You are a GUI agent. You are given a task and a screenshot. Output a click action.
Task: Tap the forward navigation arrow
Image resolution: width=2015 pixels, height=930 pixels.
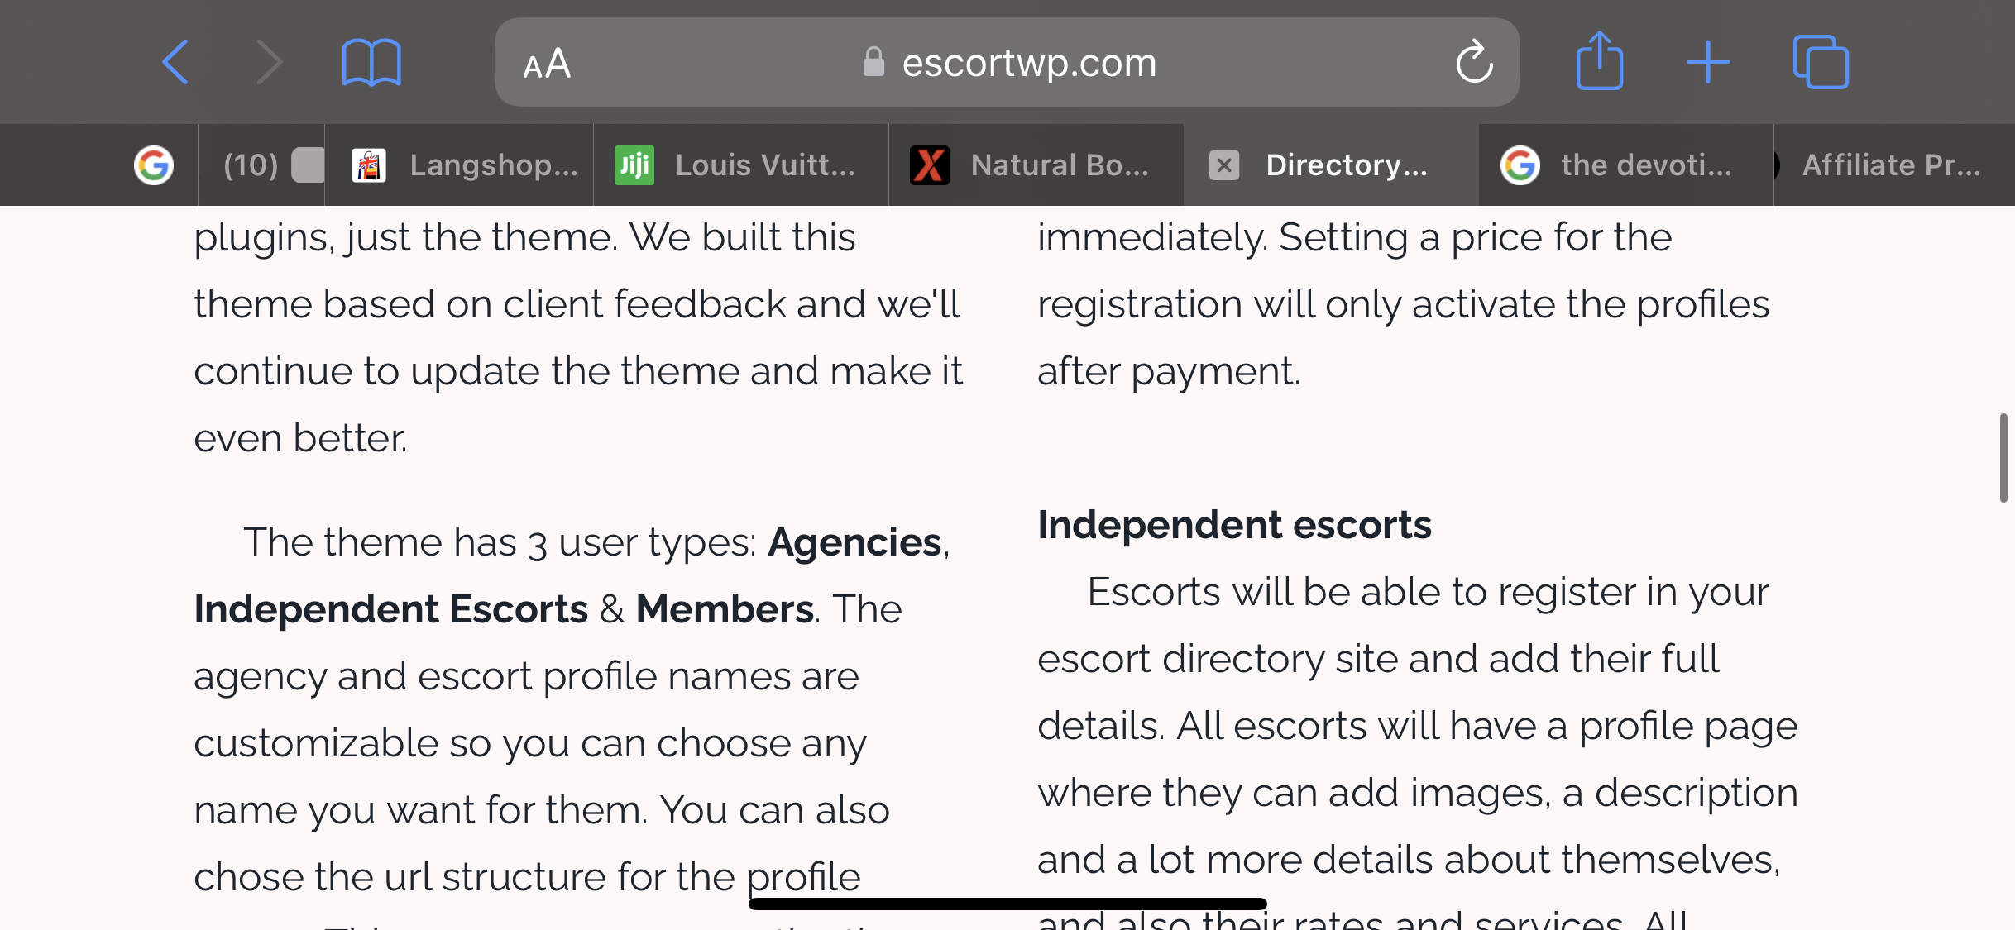click(x=270, y=62)
